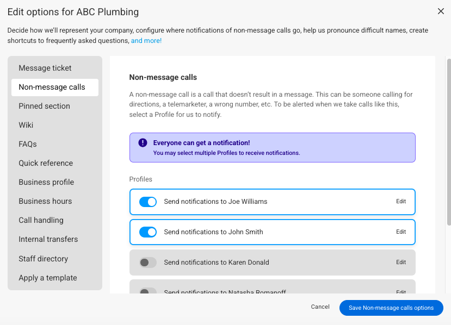The height and width of the screenshot is (325, 451).
Task: Edit John Smith's profile
Action: point(401,232)
